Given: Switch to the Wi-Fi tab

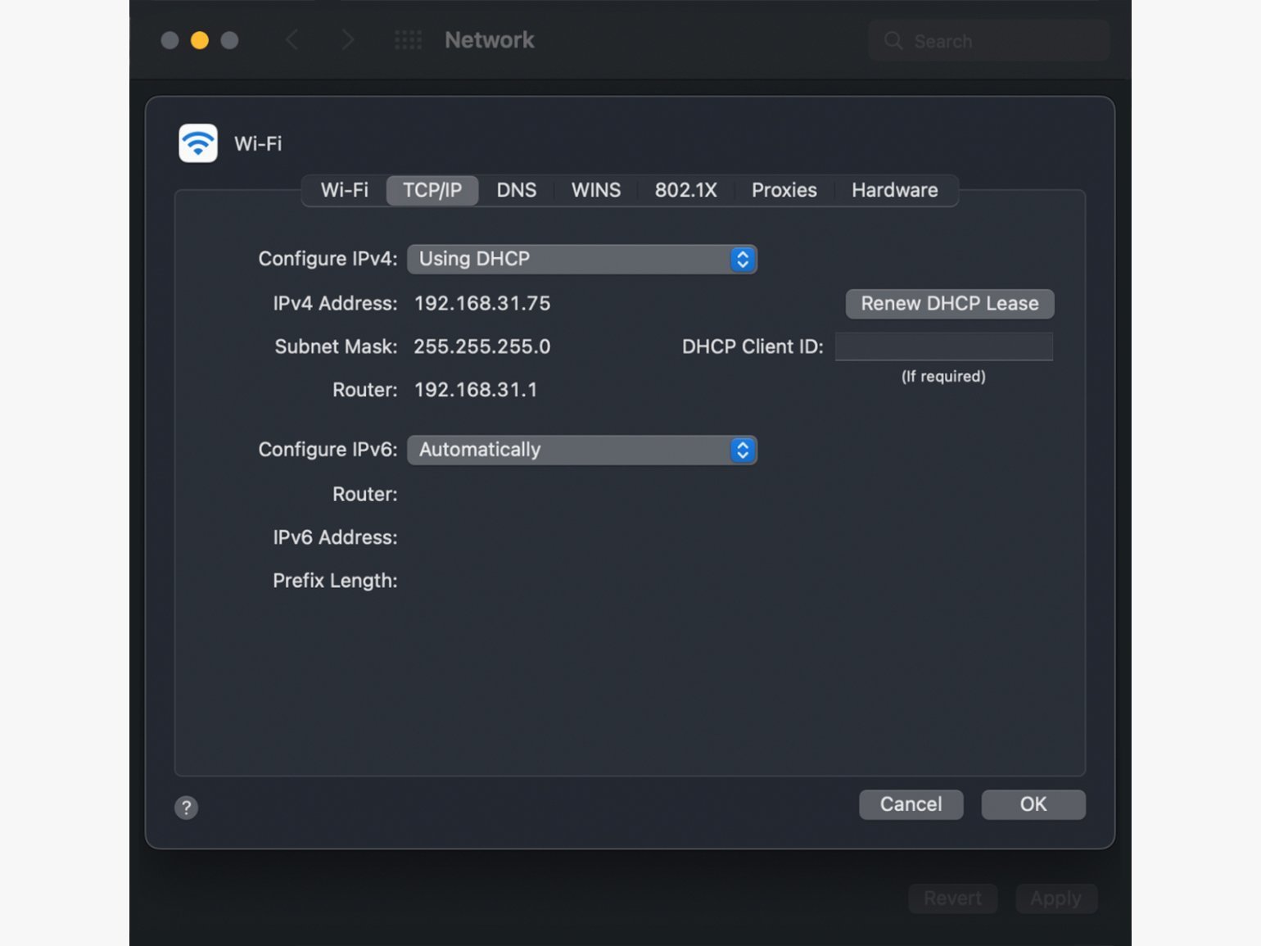Looking at the screenshot, I should (x=344, y=190).
